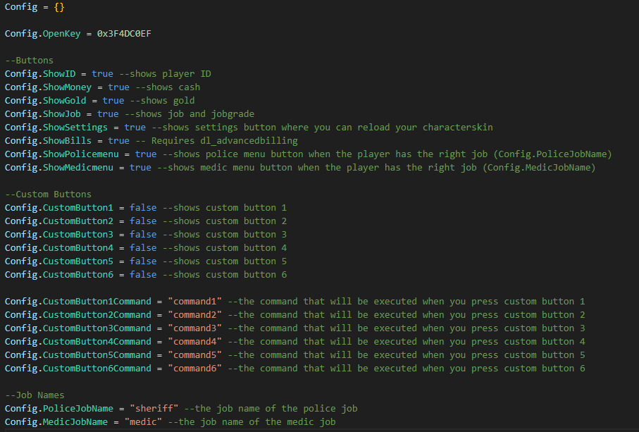Click the true value for Config.ShowMoney
Image resolution: width=639 pixels, height=432 pixels.
tap(118, 87)
